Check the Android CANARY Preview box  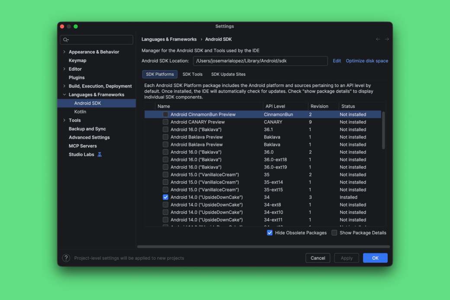tap(166, 122)
